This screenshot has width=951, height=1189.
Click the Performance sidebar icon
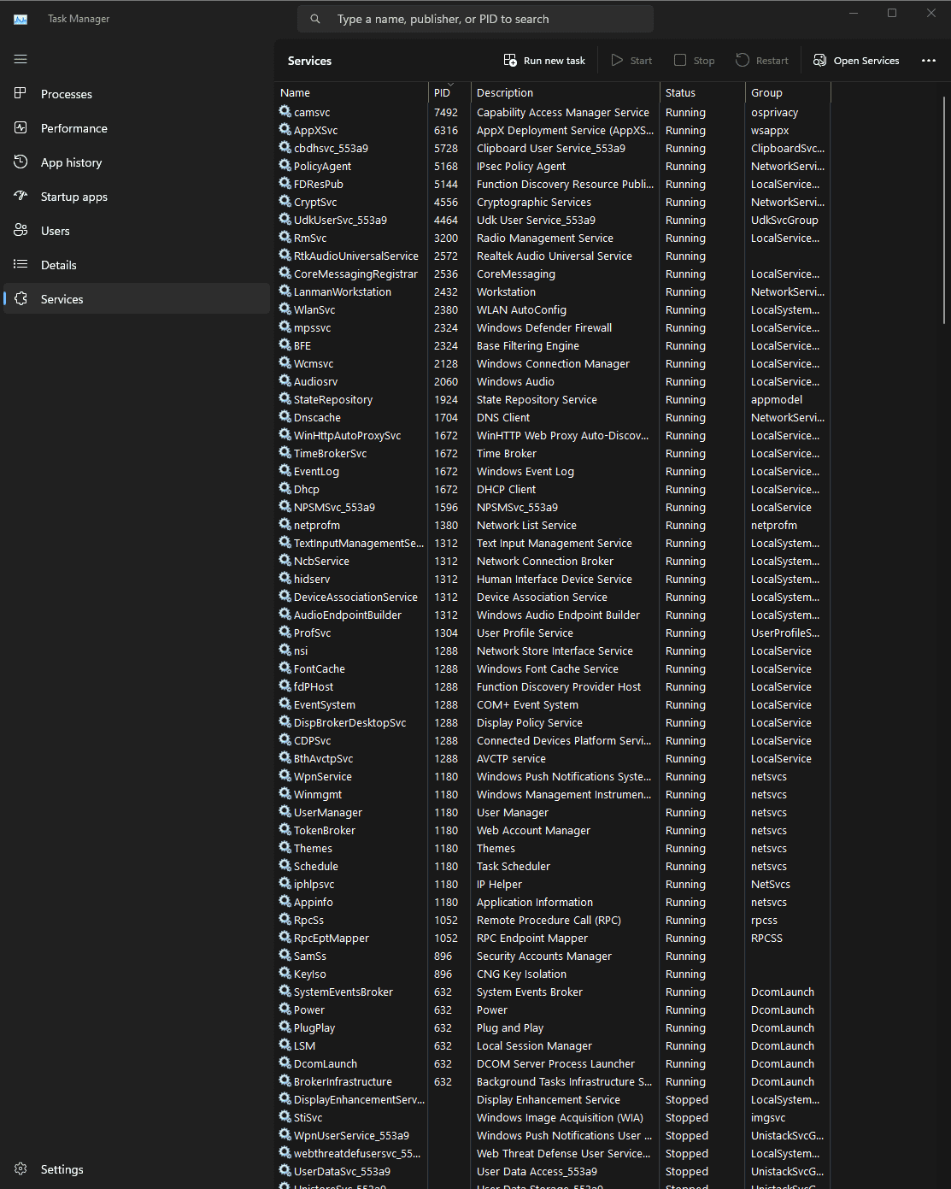tap(21, 127)
